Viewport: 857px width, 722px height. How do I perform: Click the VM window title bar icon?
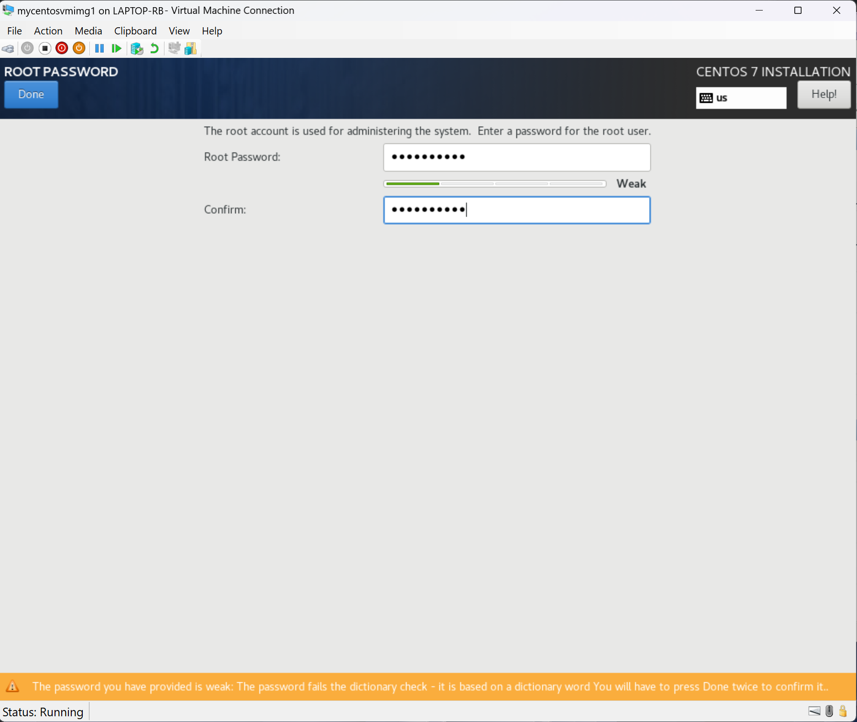tap(8, 10)
